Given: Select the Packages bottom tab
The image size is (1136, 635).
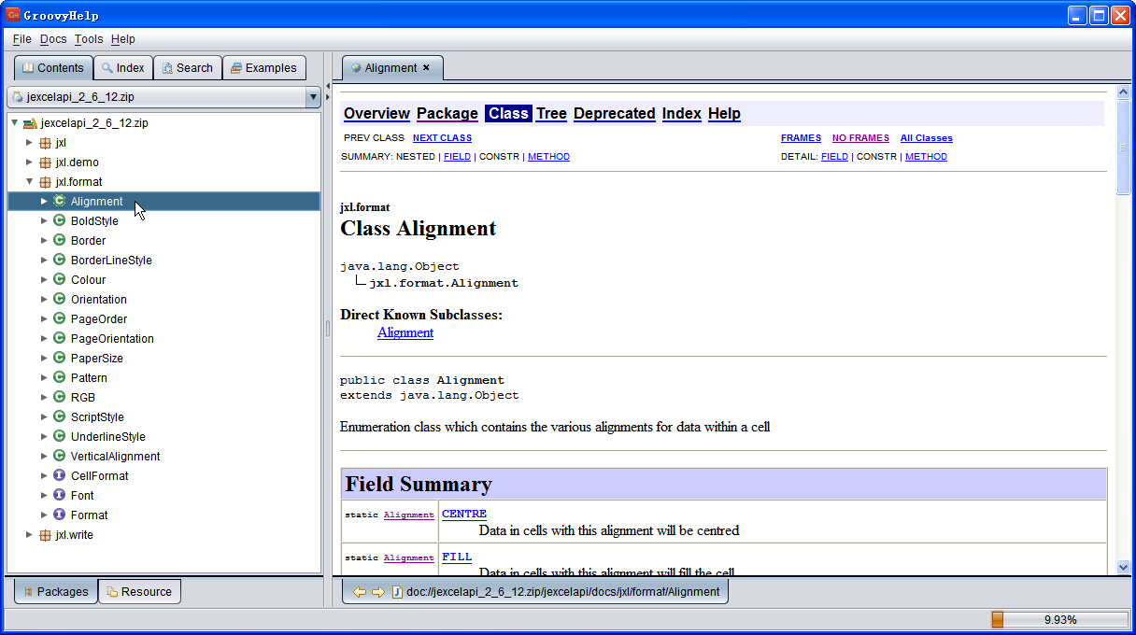Looking at the screenshot, I should 56,591.
